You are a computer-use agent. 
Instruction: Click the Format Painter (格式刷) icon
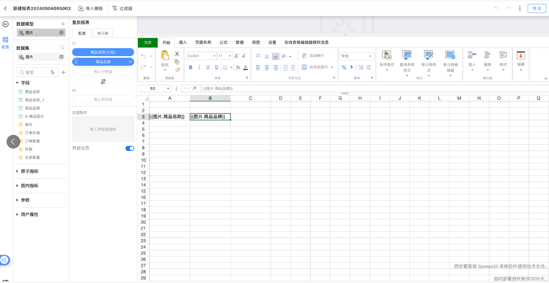point(177,70)
